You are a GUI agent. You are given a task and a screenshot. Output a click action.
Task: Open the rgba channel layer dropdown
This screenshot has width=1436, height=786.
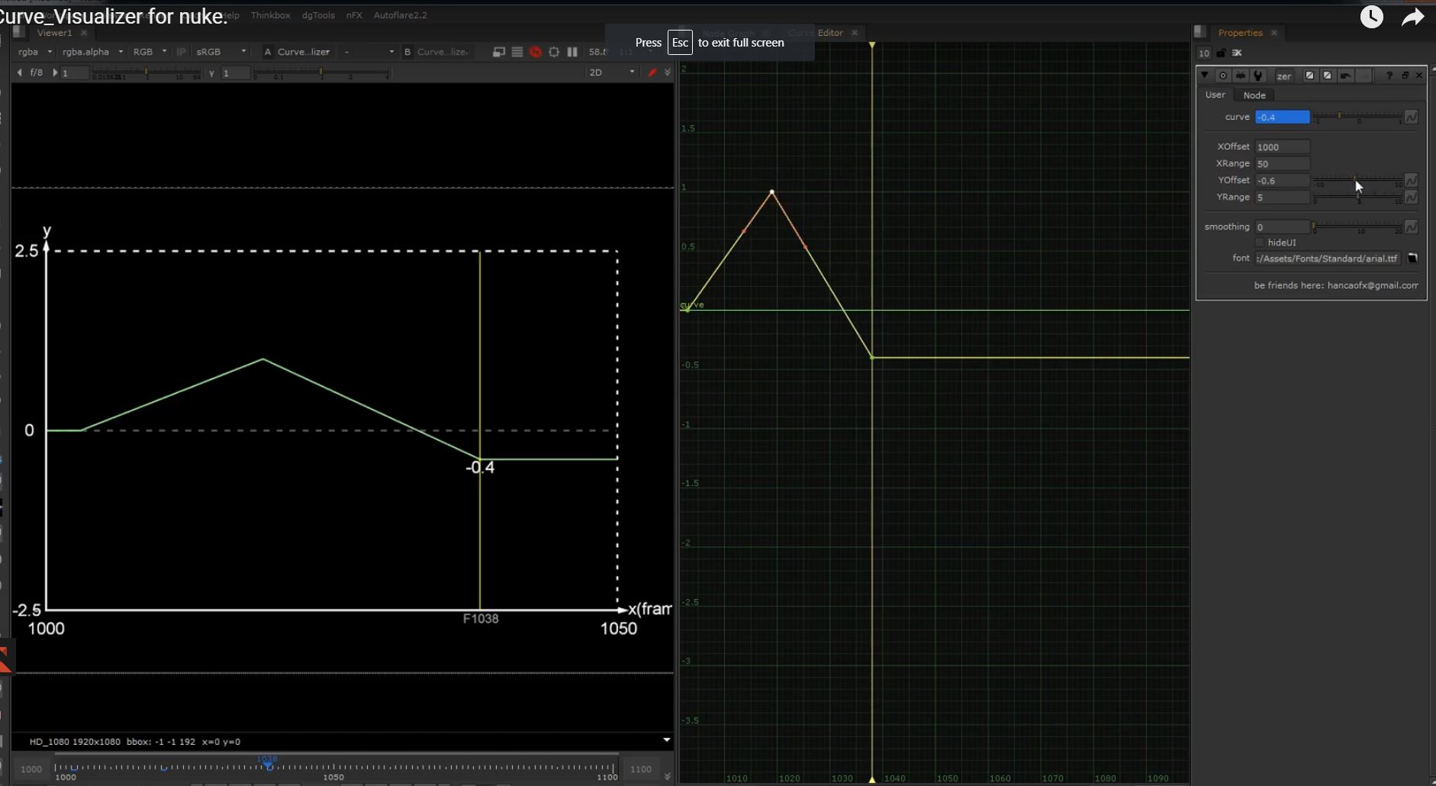click(x=35, y=52)
